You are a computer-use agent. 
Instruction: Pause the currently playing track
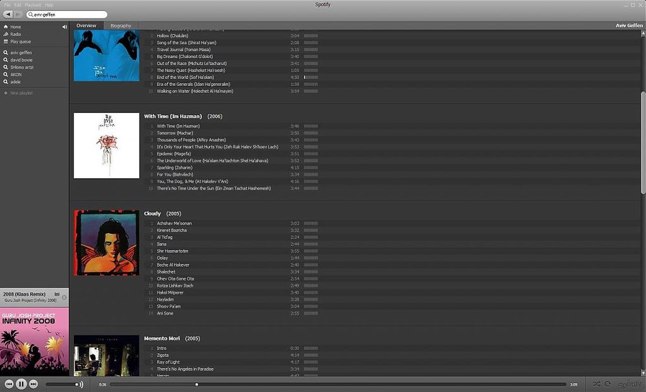point(21,384)
